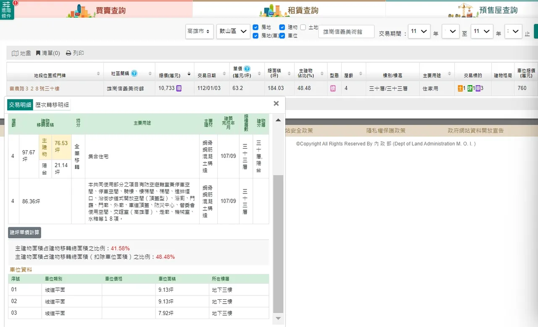Sort by 交易日期 column arrows
Viewport: 538px width, 327px height.
pos(225,74)
